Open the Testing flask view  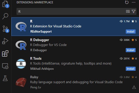pos(5,78)
